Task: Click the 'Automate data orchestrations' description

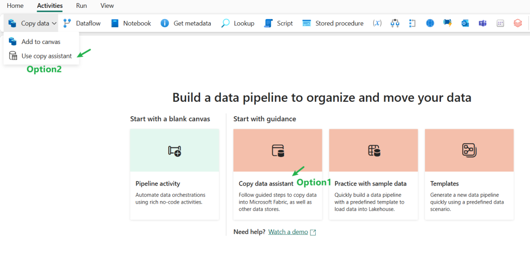Action: click(x=170, y=198)
